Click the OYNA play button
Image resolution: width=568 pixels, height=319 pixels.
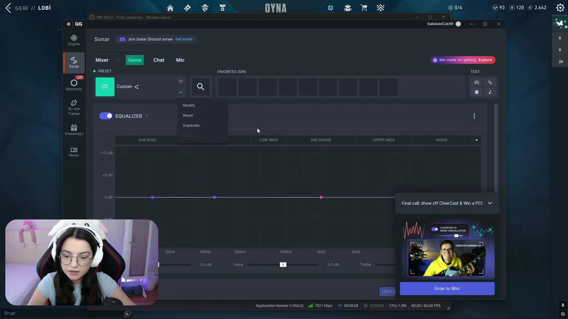[276, 8]
